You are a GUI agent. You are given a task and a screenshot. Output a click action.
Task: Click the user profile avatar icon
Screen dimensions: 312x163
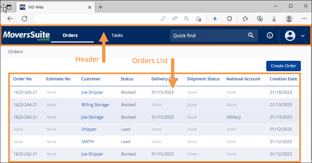click(x=290, y=36)
